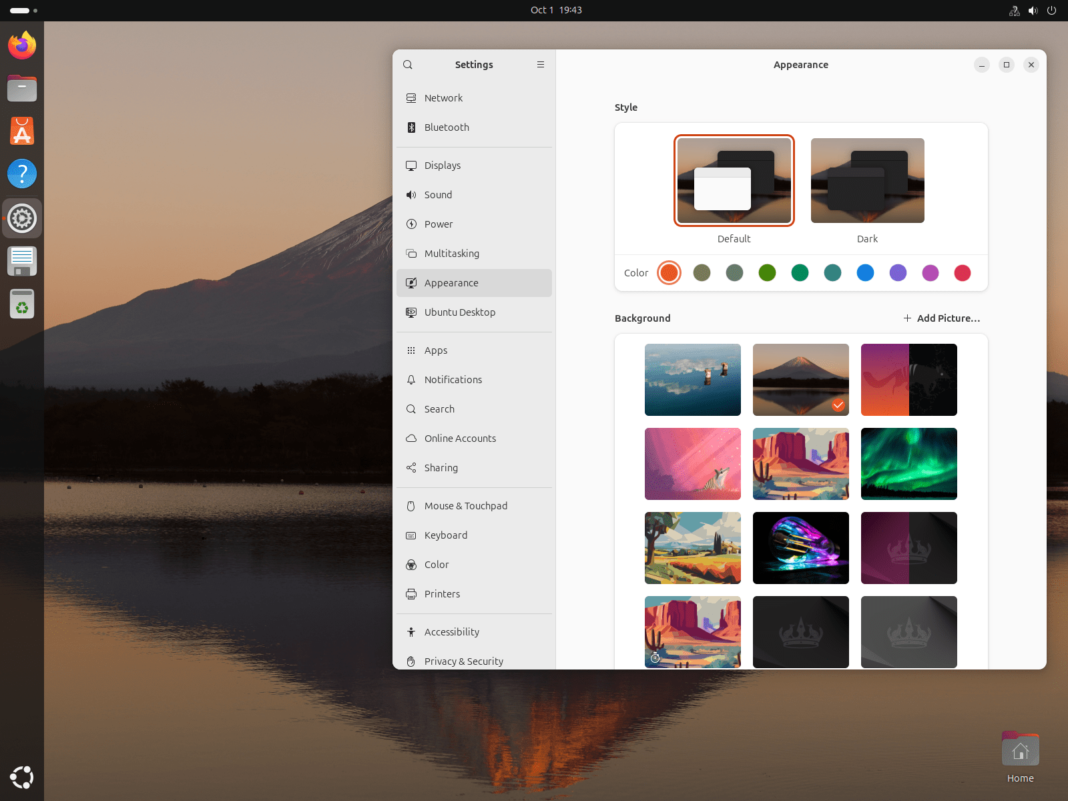Select the Default style option
The width and height of the screenshot is (1068, 801).
coord(734,181)
